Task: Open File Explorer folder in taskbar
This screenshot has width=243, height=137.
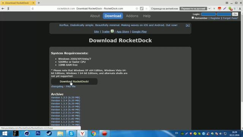Action: coord(60,133)
